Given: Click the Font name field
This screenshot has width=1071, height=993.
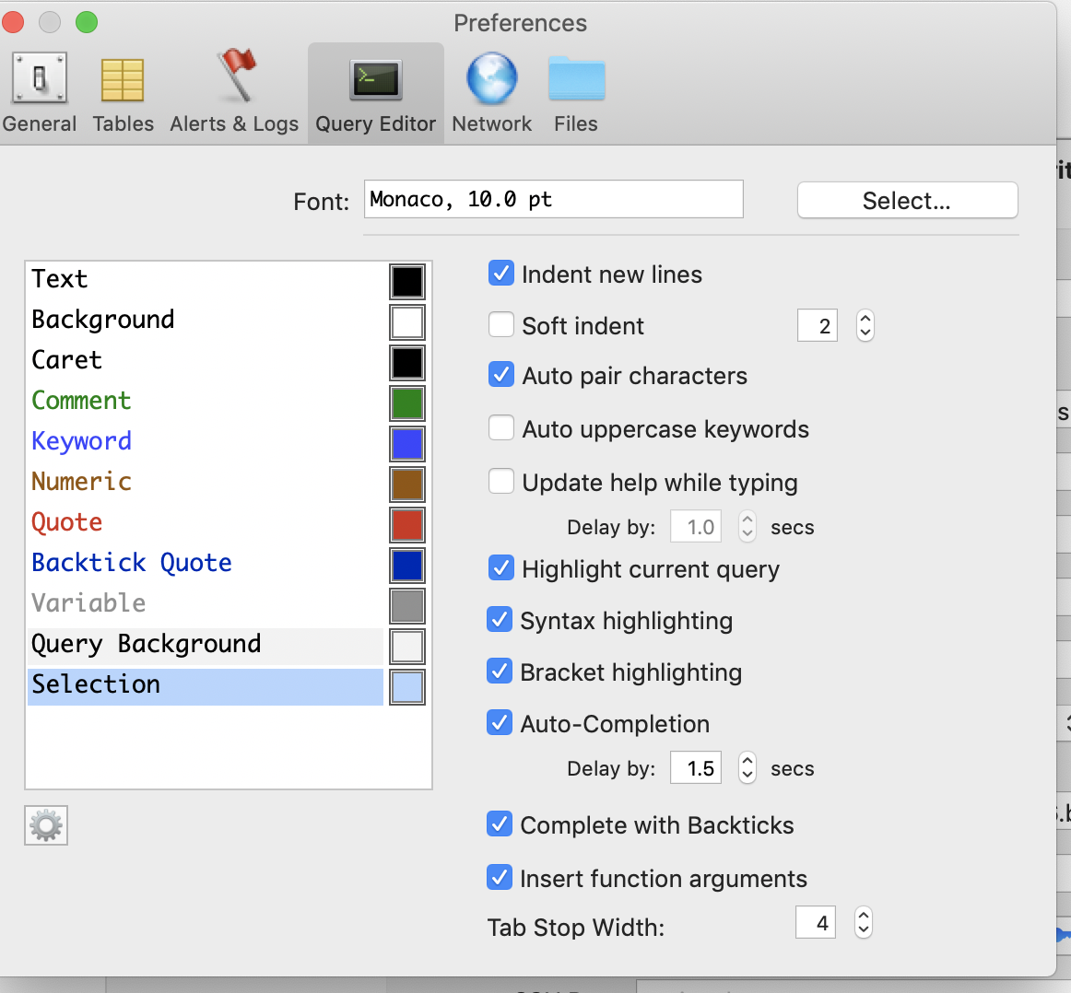Looking at the screenshot, I should coord(553,199).
